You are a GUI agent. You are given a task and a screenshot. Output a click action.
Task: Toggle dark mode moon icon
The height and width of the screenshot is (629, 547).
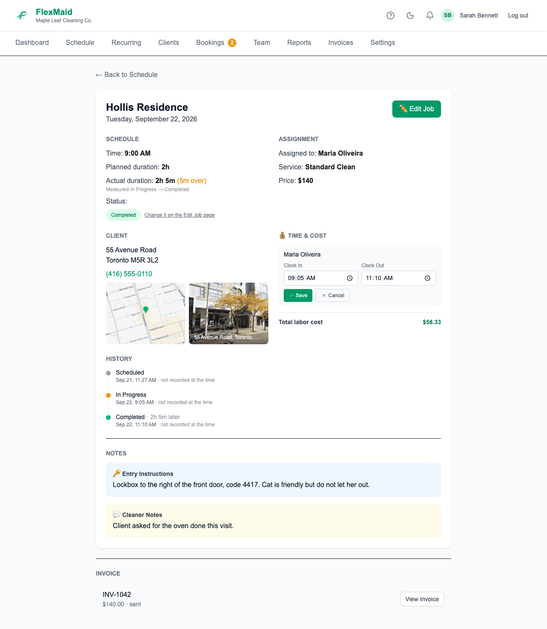tap(410, 15)
